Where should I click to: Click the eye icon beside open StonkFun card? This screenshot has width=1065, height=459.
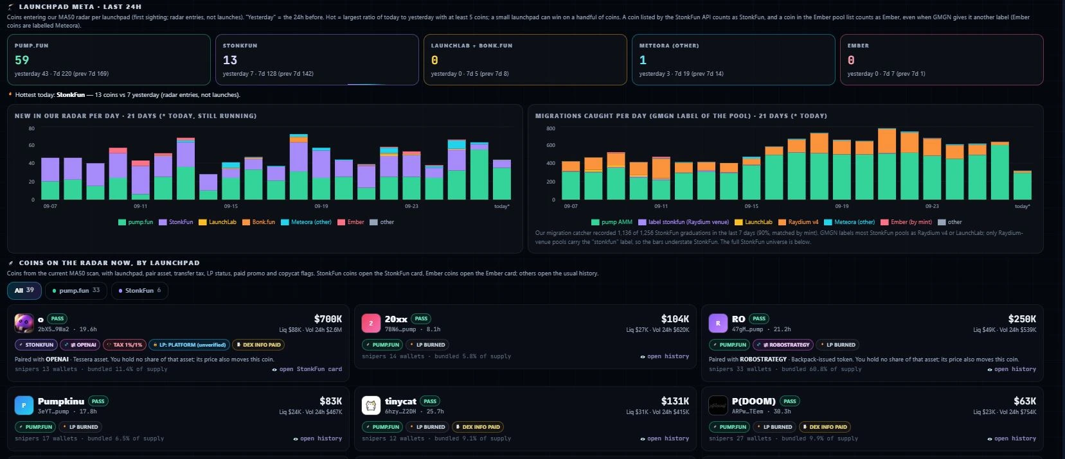(274, 369)
